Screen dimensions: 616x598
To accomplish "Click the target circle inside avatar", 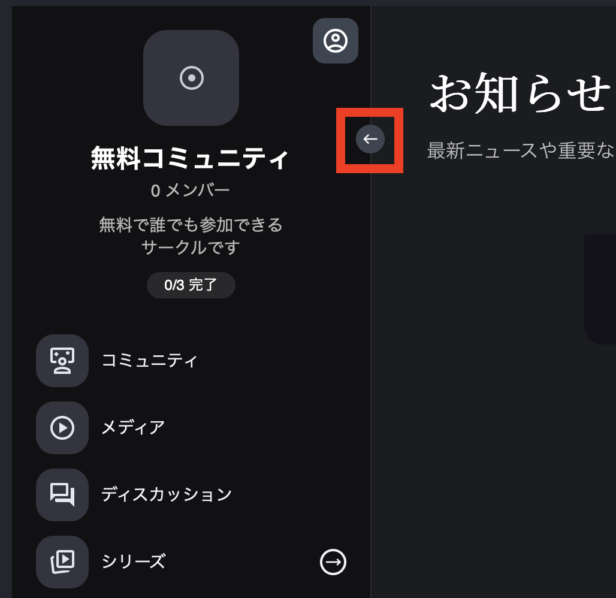I will click(x=191, y=78).
